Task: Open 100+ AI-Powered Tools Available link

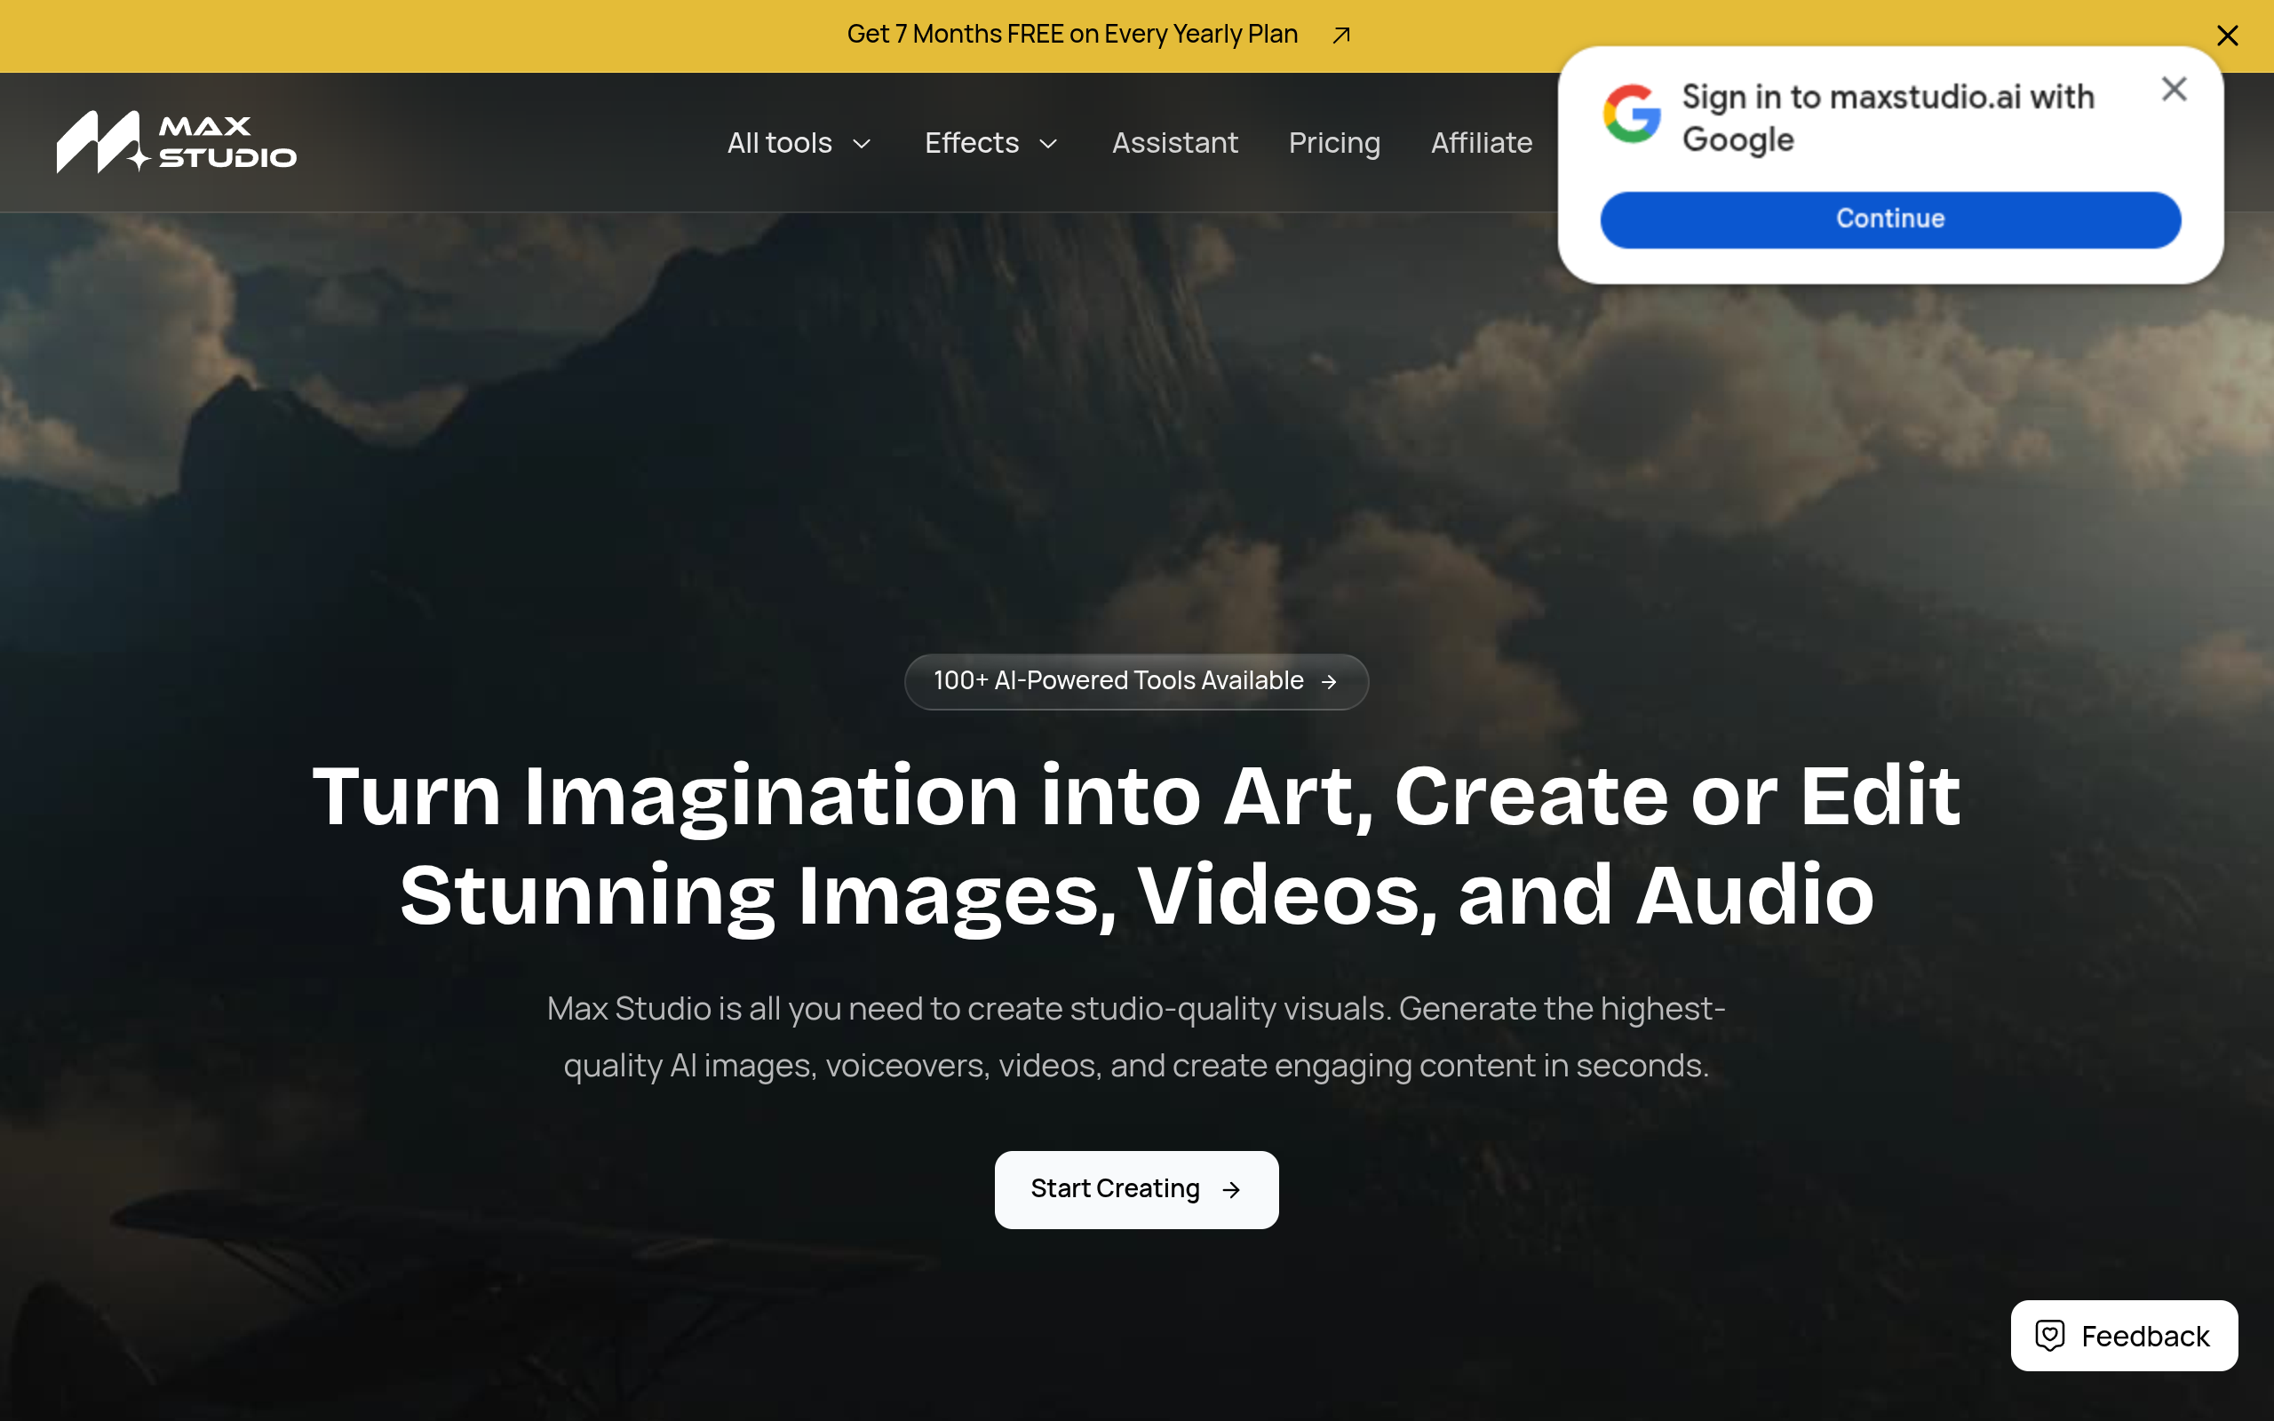Action: click(x=1136, y=681)
